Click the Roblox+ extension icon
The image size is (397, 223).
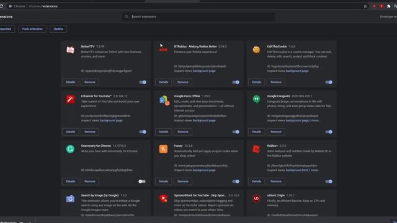point(256,149)
